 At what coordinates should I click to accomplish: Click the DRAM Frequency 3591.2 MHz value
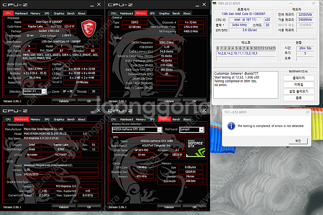click(167, 42)
